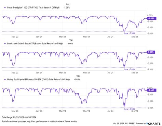Click the TMFE legend color dot
Screen dimensions: 162x126
coord(5,80)
